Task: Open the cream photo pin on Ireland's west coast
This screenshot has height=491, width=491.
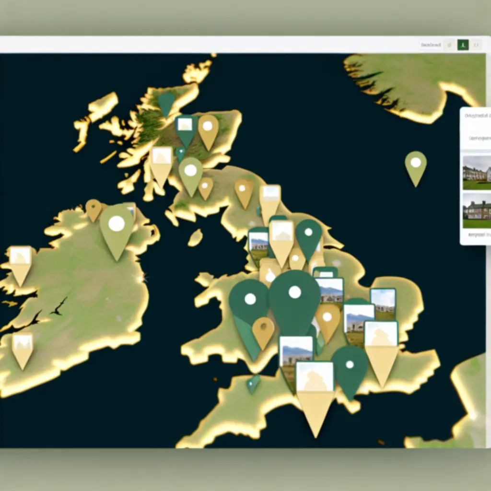Action: 20,266
